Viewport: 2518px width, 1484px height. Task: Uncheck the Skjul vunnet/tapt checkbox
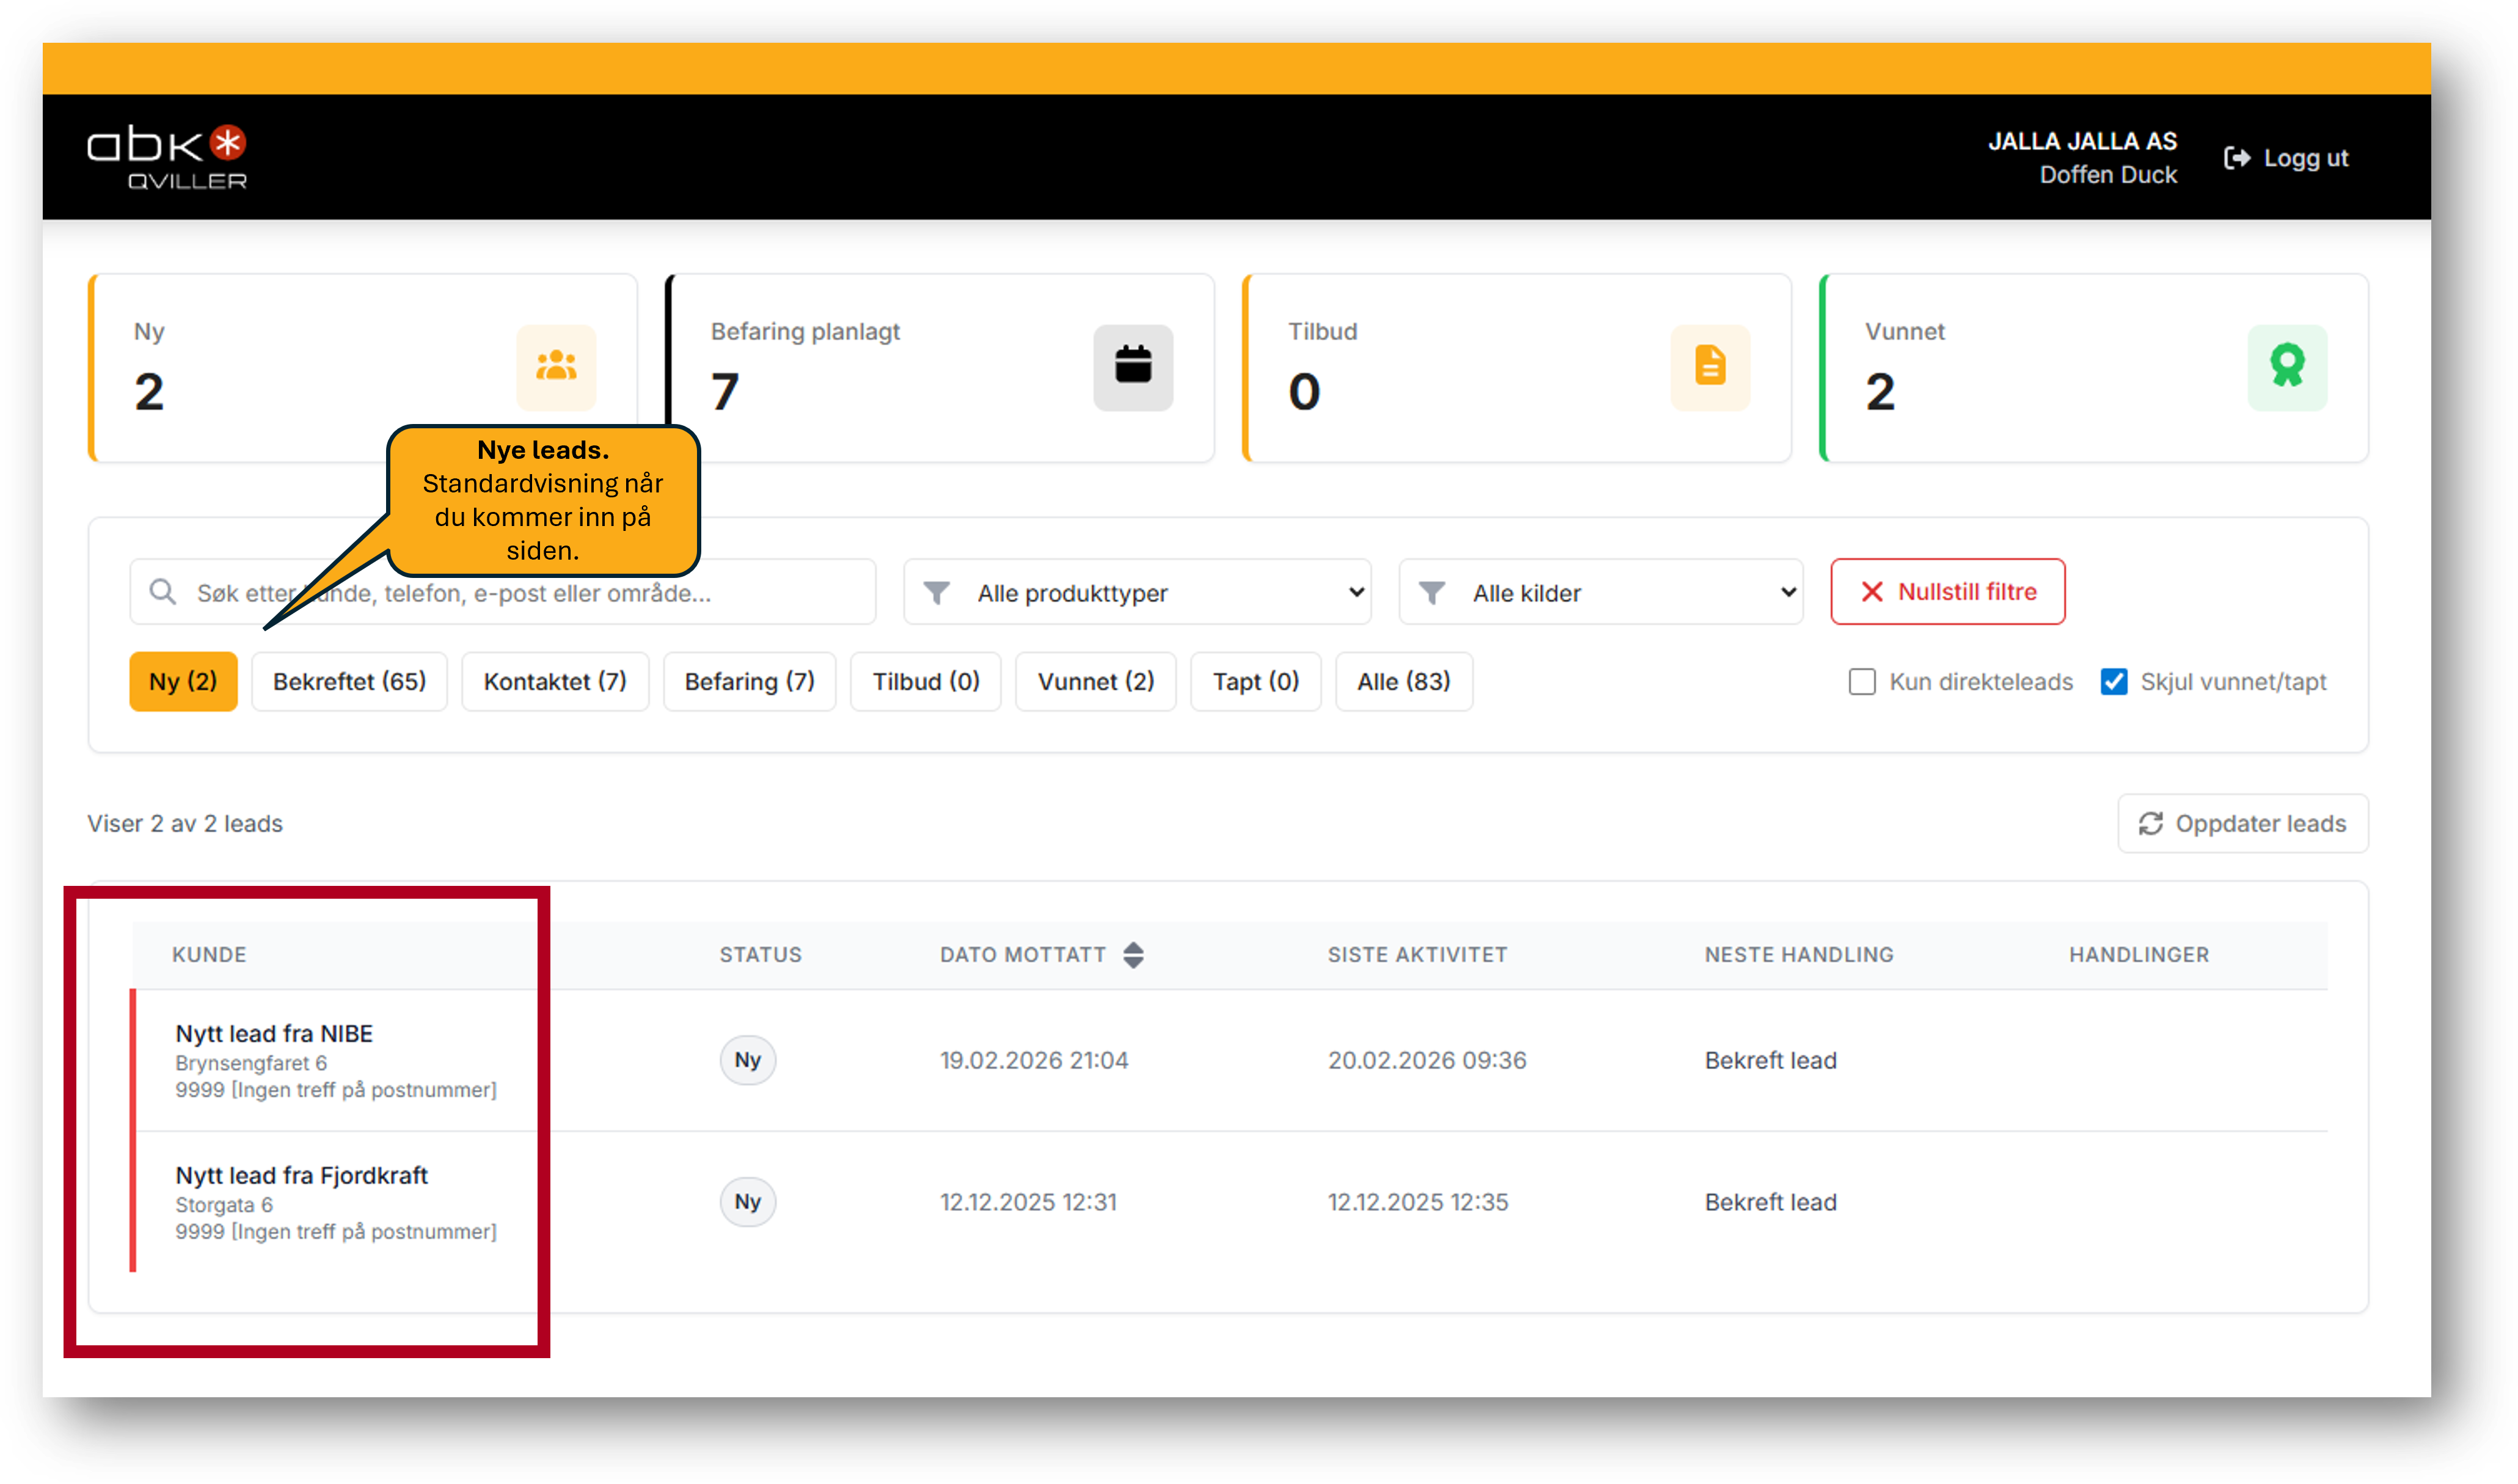(x=2113, y=682)
